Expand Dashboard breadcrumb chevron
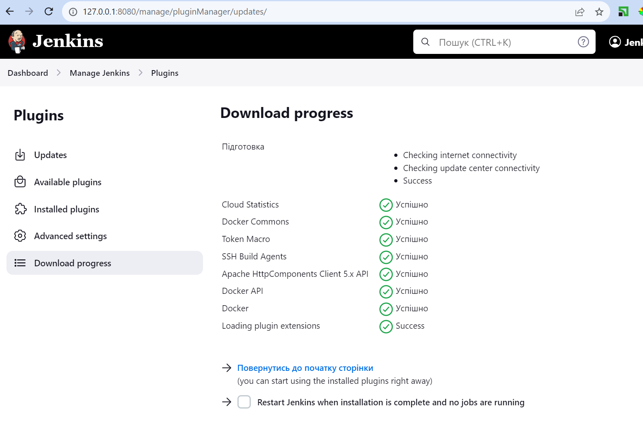Screen dimensions: 643x443 [x=59, y=73]
